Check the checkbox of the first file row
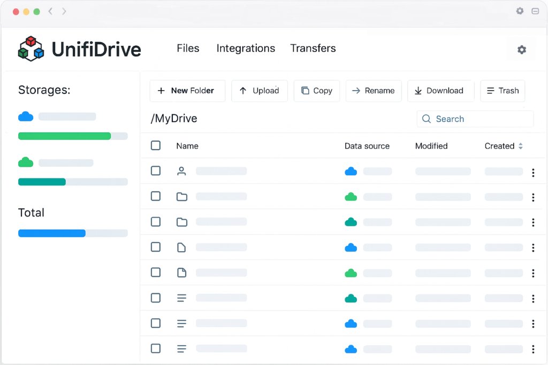548x365 pixels. 155,171
